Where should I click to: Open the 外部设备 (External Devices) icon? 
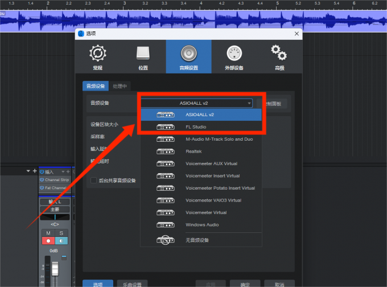234,58
